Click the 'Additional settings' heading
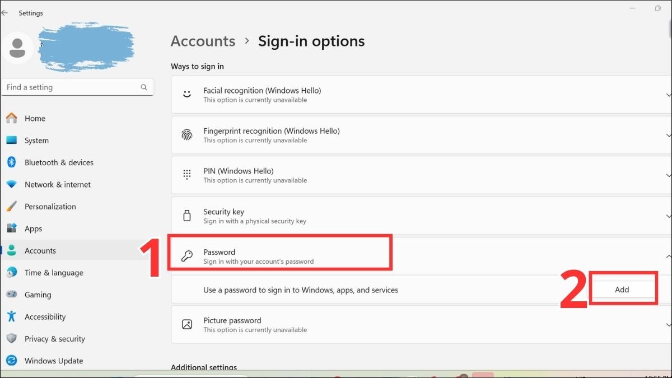Screen dimensions: 672x378 point(204,367)
